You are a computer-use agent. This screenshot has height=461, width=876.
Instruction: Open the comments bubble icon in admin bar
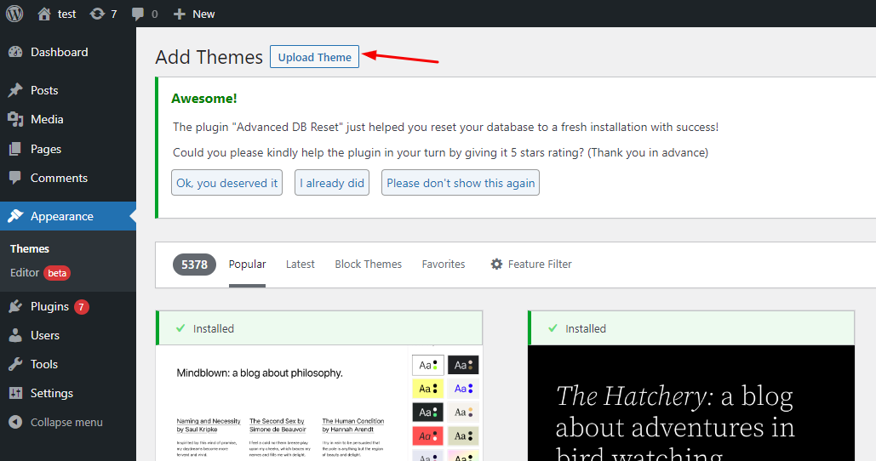tap(138, 14)
